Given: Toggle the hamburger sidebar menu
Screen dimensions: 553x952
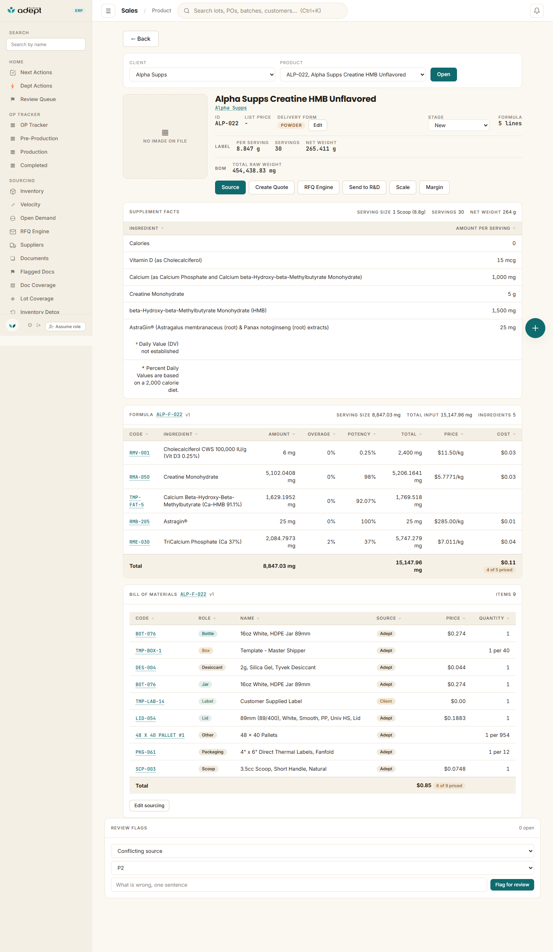Looking at the screenshot, I should click(x=108, y=11).
